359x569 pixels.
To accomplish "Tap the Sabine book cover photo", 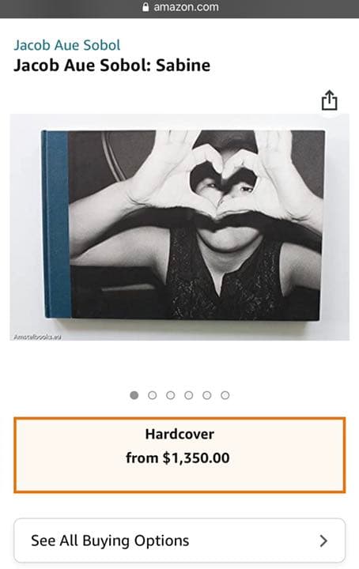I will pyautogui.click(x=183, y=225).
